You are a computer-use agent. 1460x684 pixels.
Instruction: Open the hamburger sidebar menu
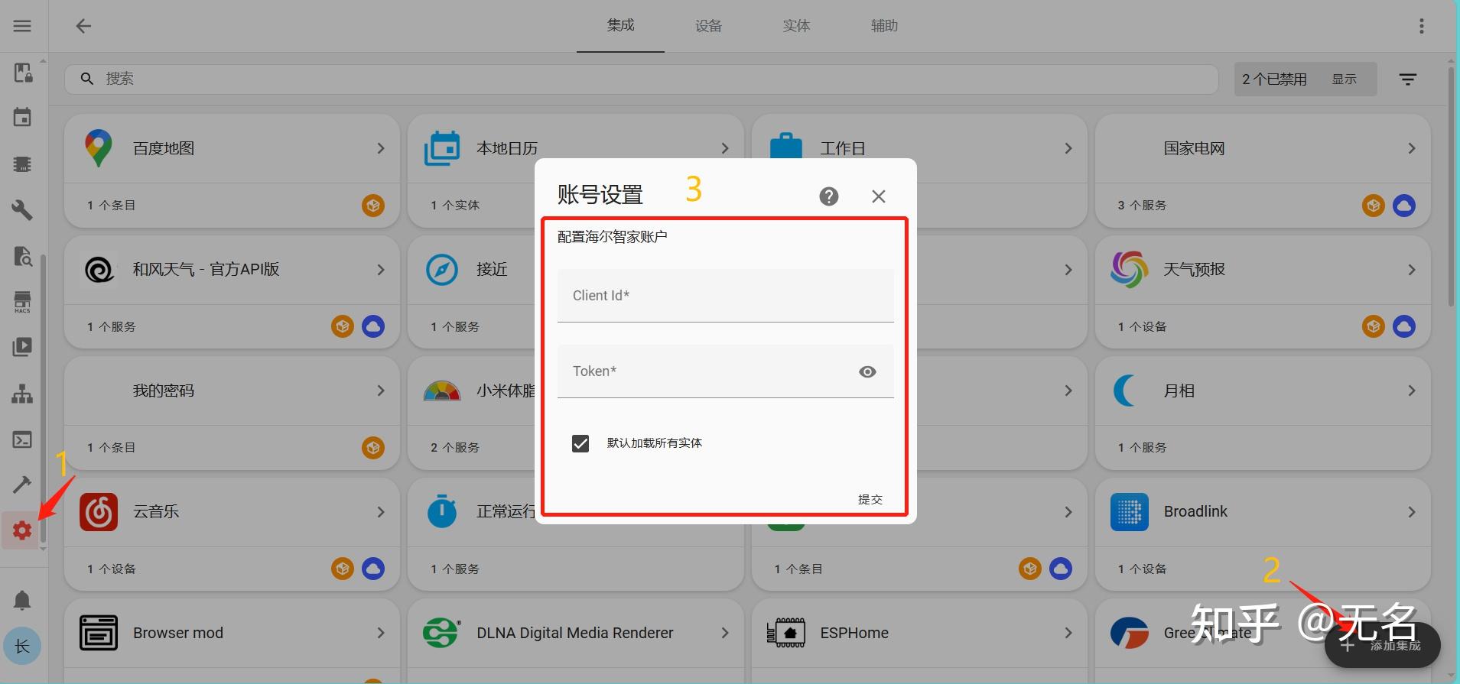pos(22,26)
